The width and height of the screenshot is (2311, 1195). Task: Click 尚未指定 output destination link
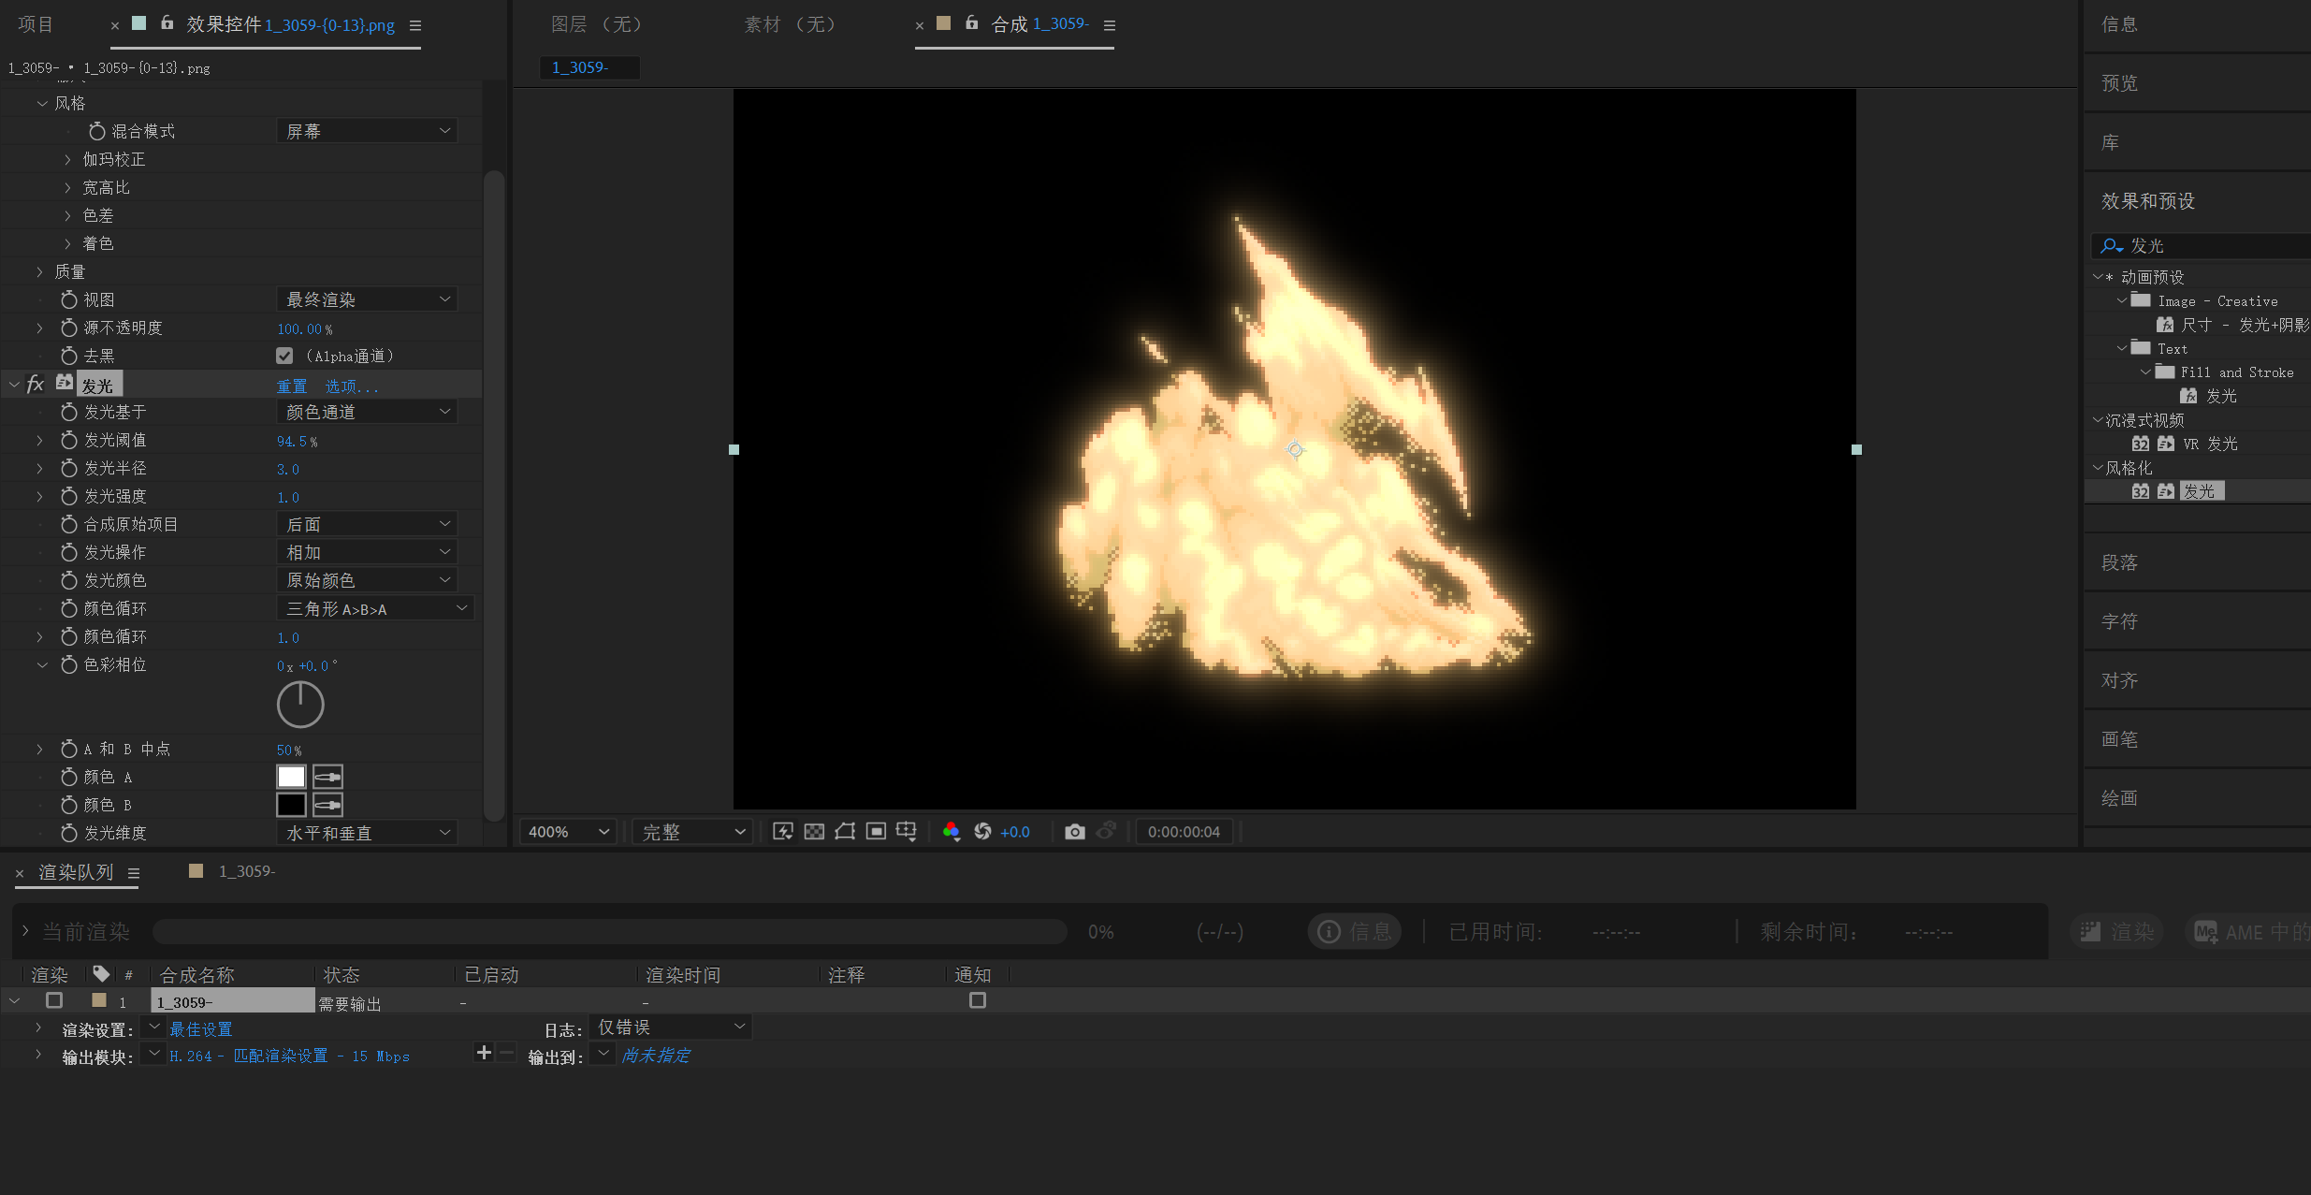[656, 1055]
